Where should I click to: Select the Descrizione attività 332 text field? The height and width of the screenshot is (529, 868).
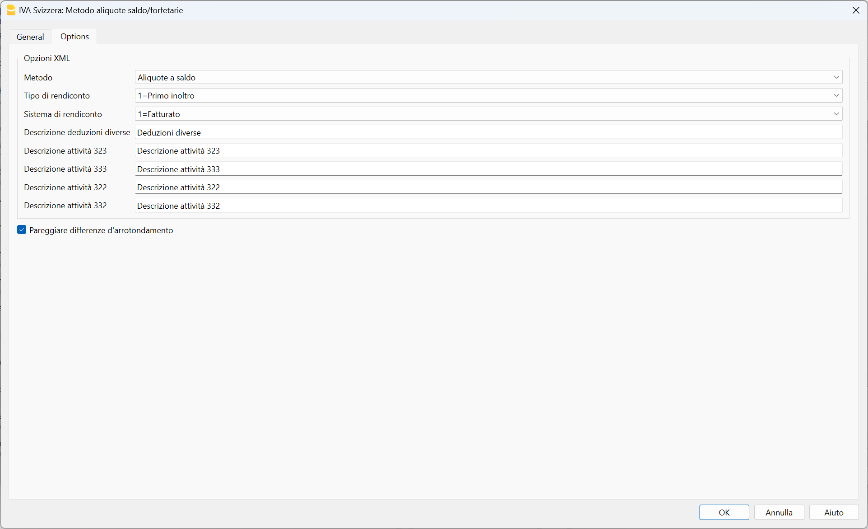488,206
